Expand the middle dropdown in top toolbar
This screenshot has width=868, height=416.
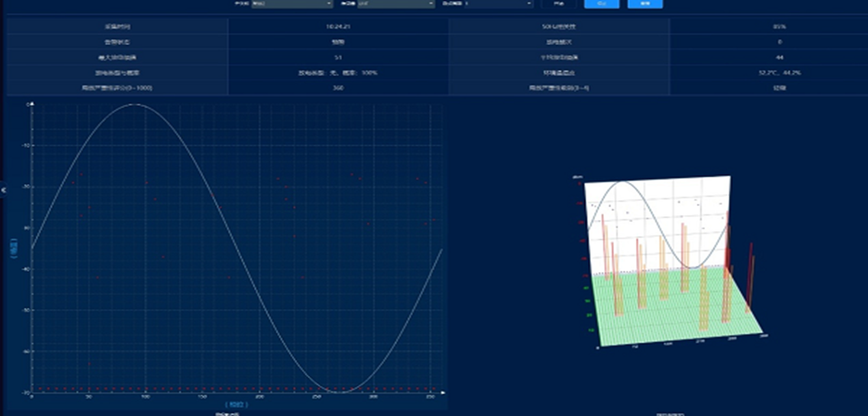click(x=395, y=4)
